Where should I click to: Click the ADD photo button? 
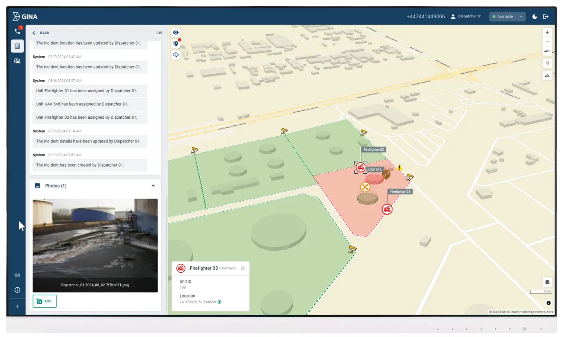click(45, 301)
